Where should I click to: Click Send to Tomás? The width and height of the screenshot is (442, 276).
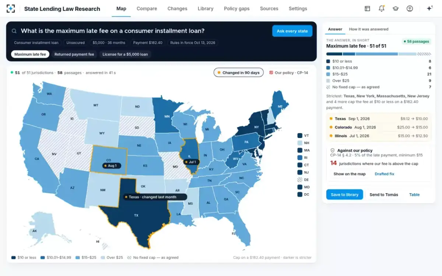click(x=384, y=195)
